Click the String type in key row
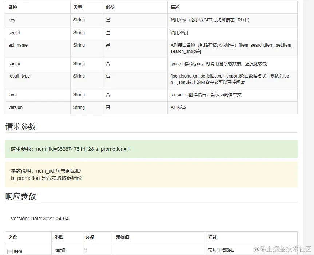 [79, 20]
